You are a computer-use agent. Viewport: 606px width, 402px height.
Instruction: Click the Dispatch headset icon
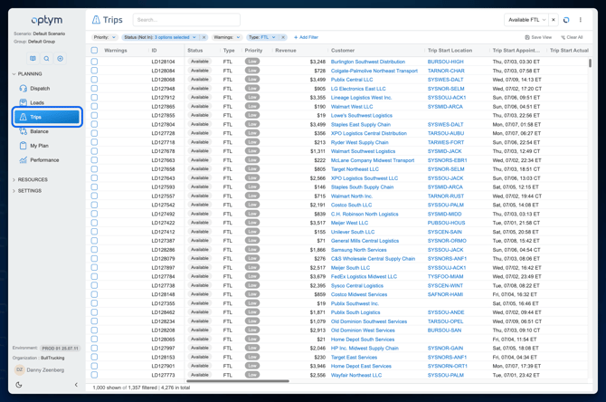point(24,88)
